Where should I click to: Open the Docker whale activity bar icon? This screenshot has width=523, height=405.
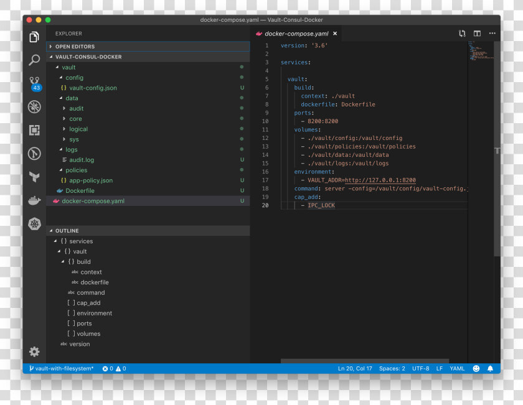34,200
